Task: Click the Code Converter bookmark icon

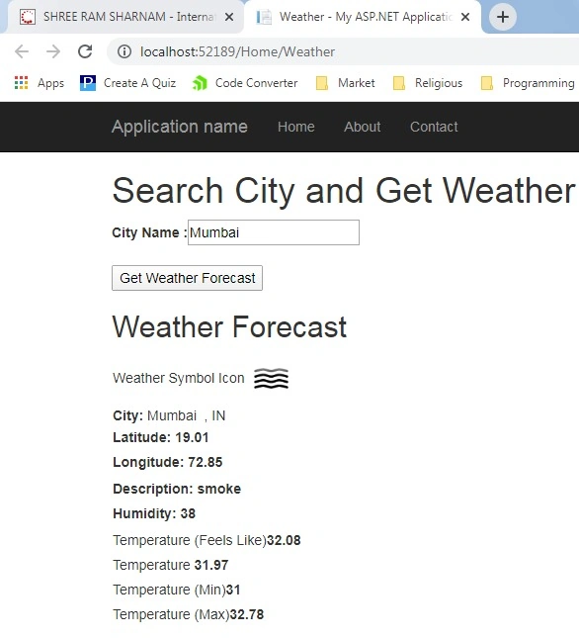Action: pyautogui.click(x=200, y=83)
